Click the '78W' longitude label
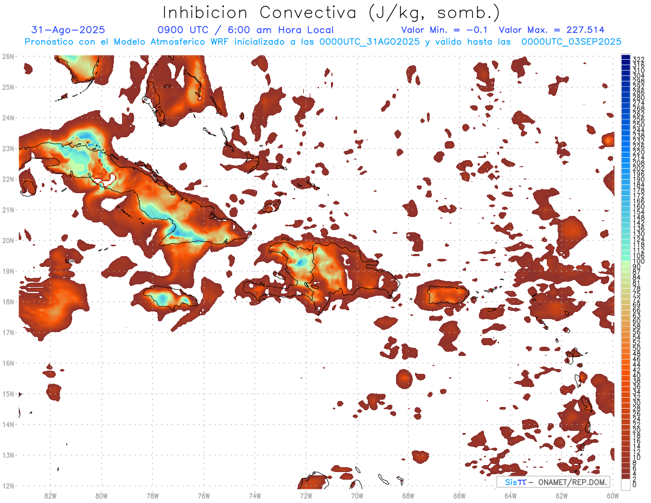 click(152, 495)
